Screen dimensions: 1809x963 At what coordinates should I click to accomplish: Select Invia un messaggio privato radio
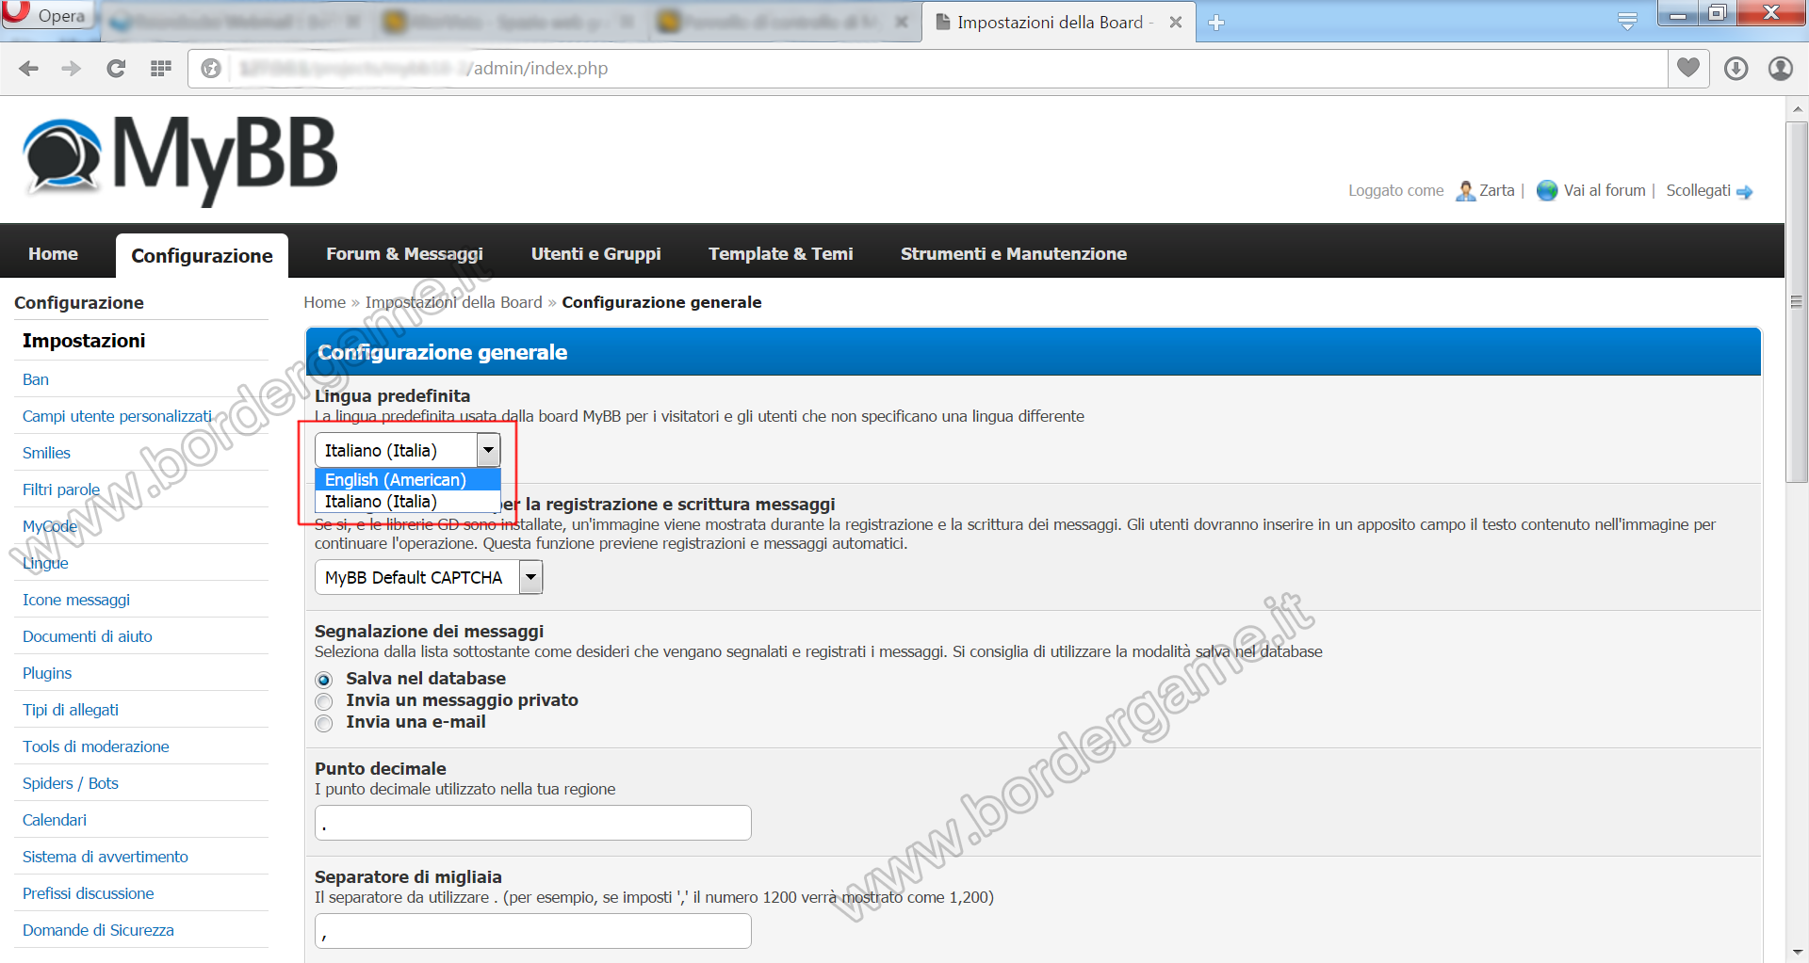coord(324,701)
